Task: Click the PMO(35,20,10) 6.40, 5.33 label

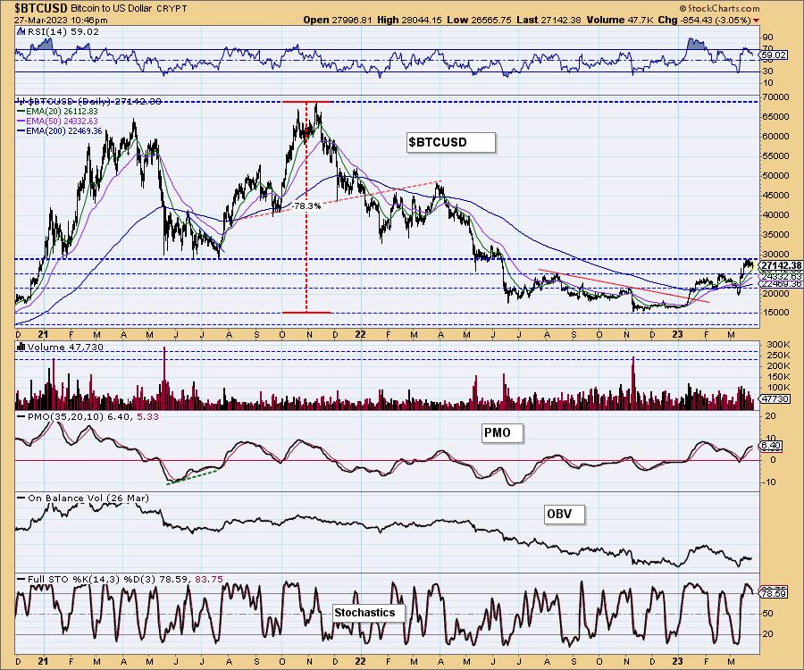Action: [92, 417]
